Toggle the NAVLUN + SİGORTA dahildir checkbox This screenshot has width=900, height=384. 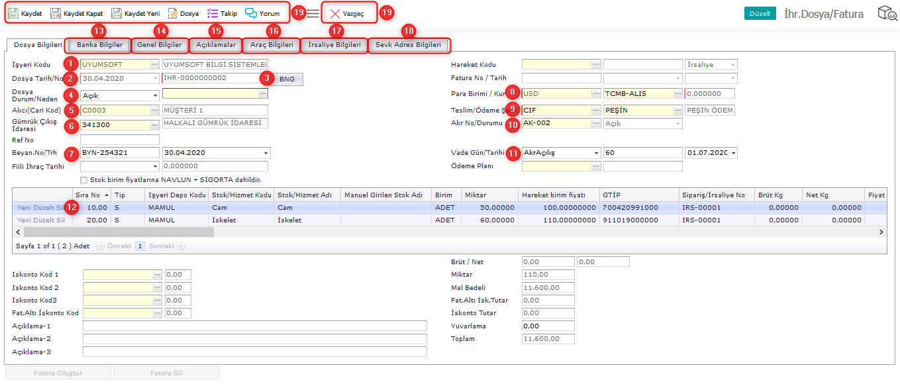pyautogui.click(x=83, y=180)
